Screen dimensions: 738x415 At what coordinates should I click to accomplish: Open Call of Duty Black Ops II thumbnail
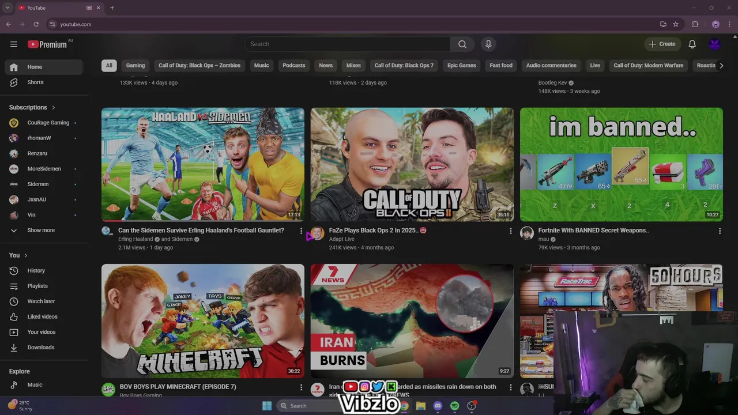[x=412, y=164]
